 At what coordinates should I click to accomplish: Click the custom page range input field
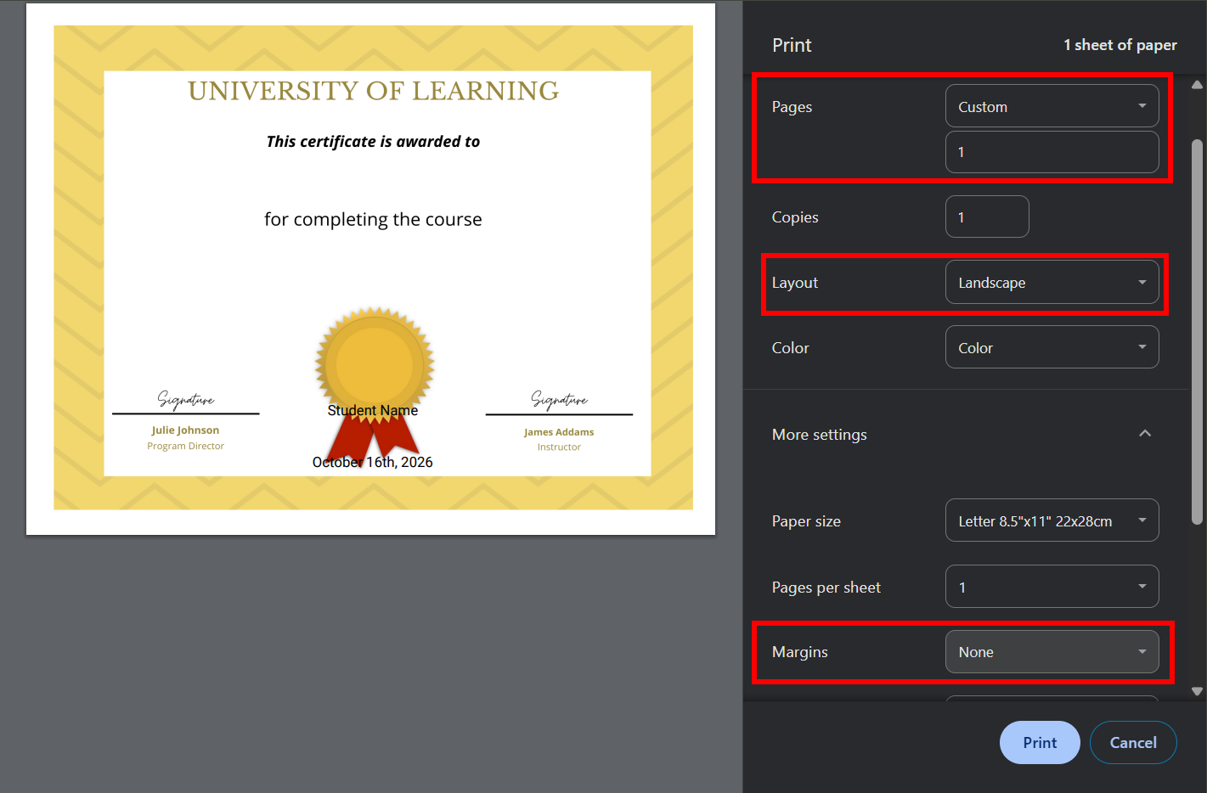tap(1052, 152)
